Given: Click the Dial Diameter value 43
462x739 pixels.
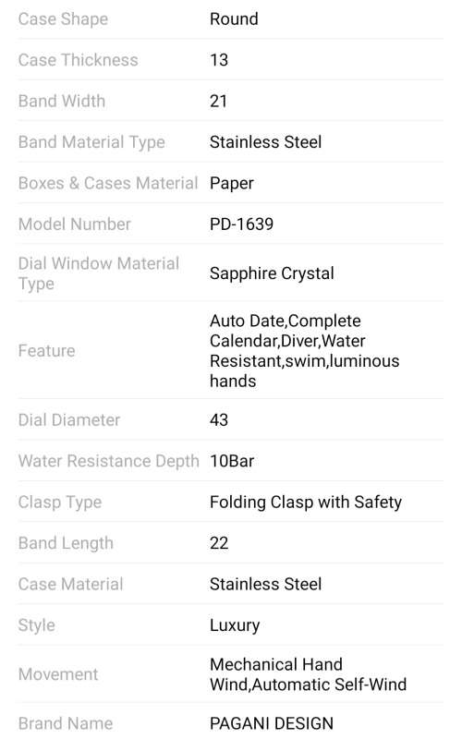Looking at the screenshot, I should click(219, 420).
